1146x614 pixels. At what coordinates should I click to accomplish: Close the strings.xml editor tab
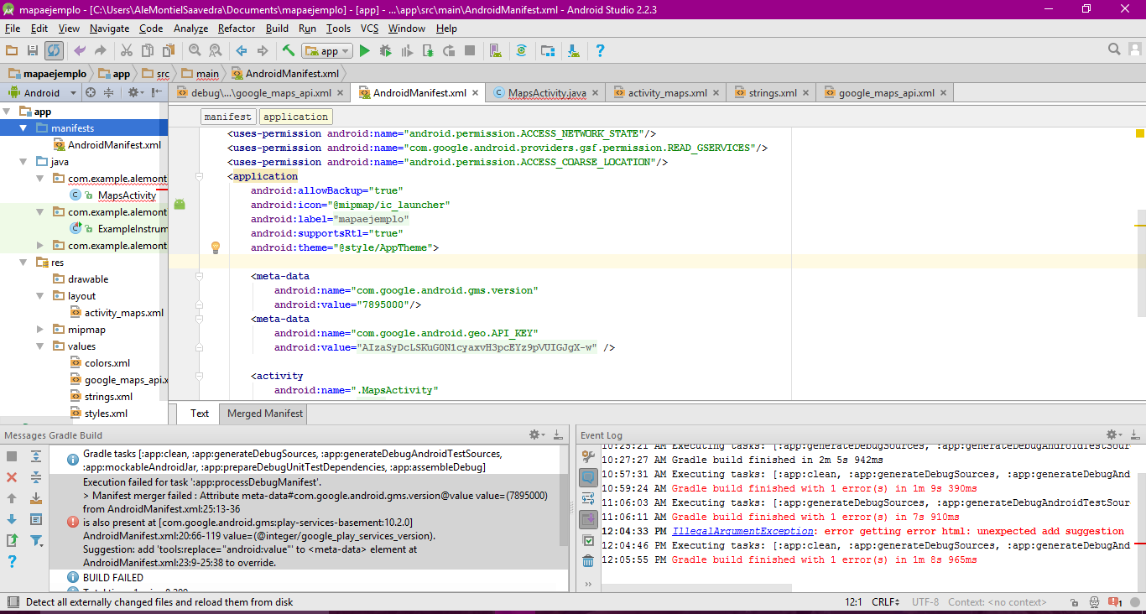[x=807, y=93]
